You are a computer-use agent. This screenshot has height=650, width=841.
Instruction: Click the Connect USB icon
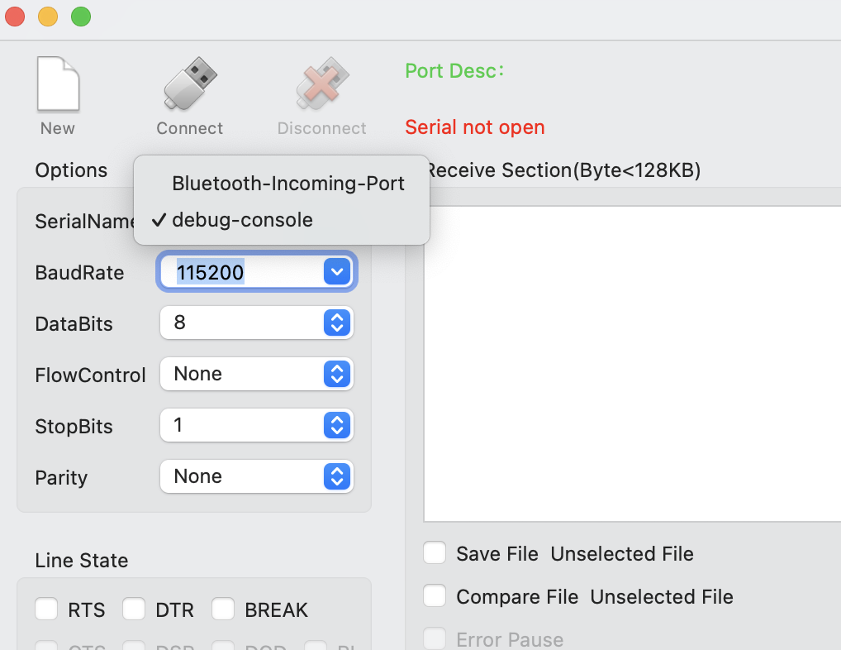click(190, 84)
